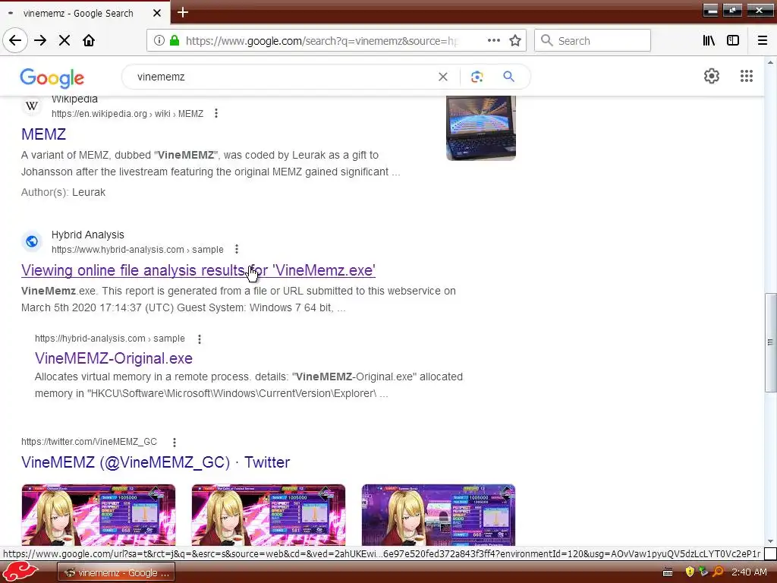The image size is (777, 583).
Task: Search by image with Google Lens
Action: point(477,77)
